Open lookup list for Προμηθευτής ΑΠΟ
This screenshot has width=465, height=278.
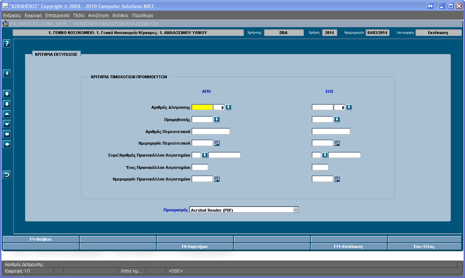click(217, 119)
